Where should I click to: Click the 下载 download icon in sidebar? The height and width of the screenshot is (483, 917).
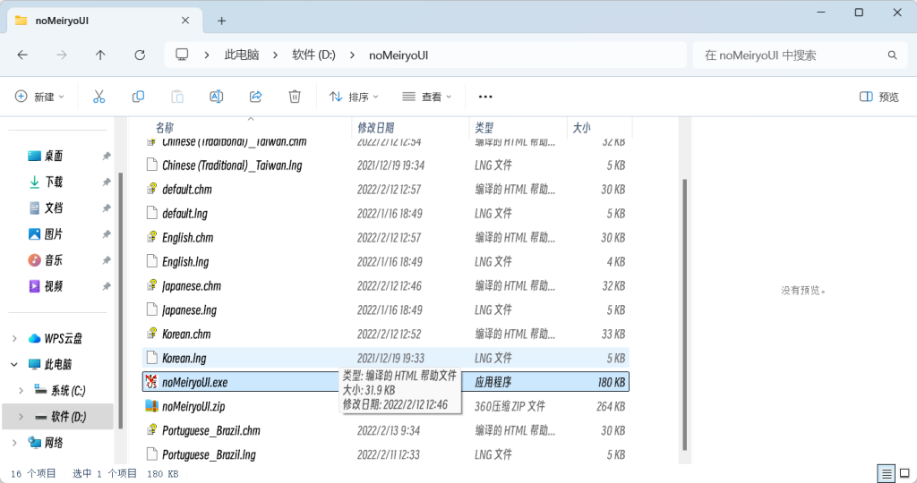pos(35,182)
